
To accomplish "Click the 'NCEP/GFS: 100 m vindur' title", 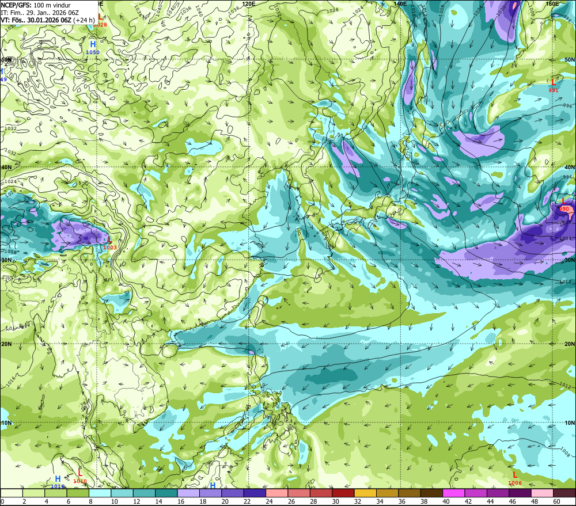I will 36,5.
